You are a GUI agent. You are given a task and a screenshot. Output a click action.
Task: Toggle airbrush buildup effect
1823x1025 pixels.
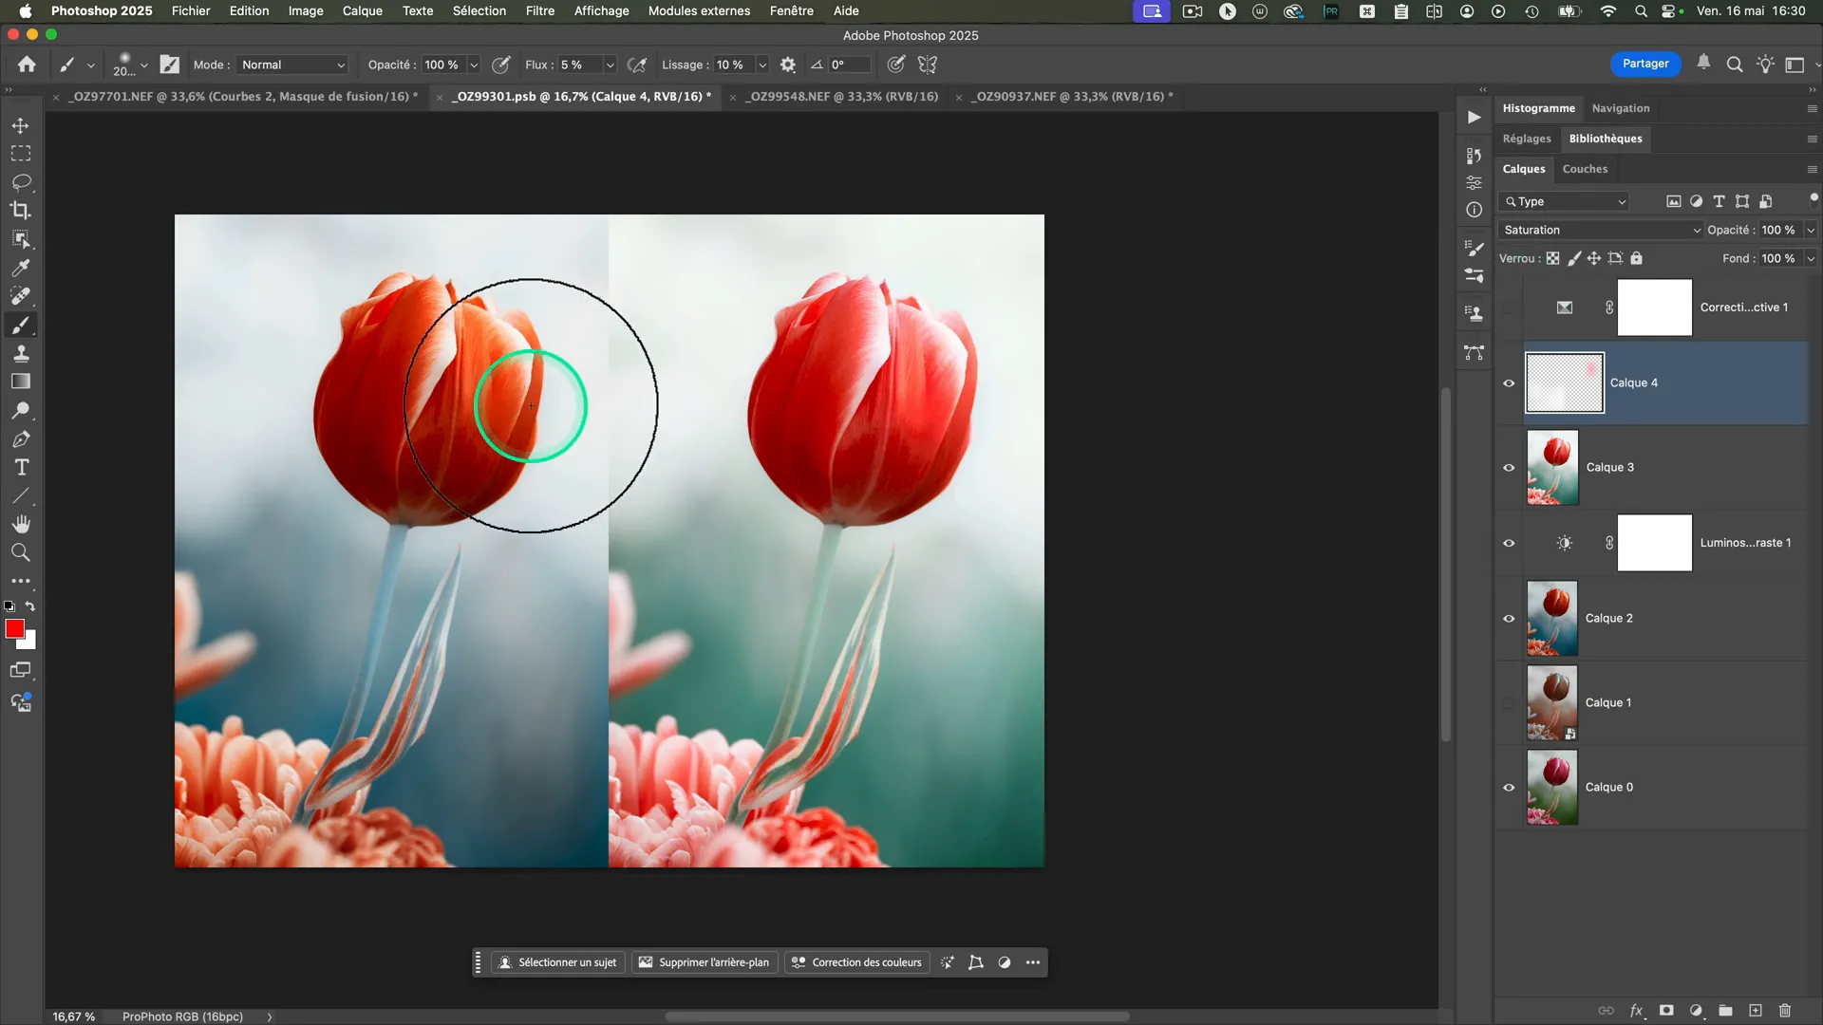(x=637, y=65)
